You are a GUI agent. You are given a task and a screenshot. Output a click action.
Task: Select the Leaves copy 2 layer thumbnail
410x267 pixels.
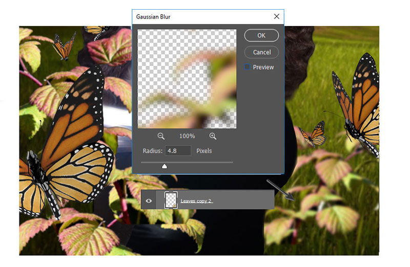[171, 200]
